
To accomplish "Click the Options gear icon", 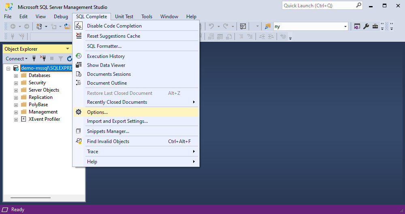I will tap(79, 112).
